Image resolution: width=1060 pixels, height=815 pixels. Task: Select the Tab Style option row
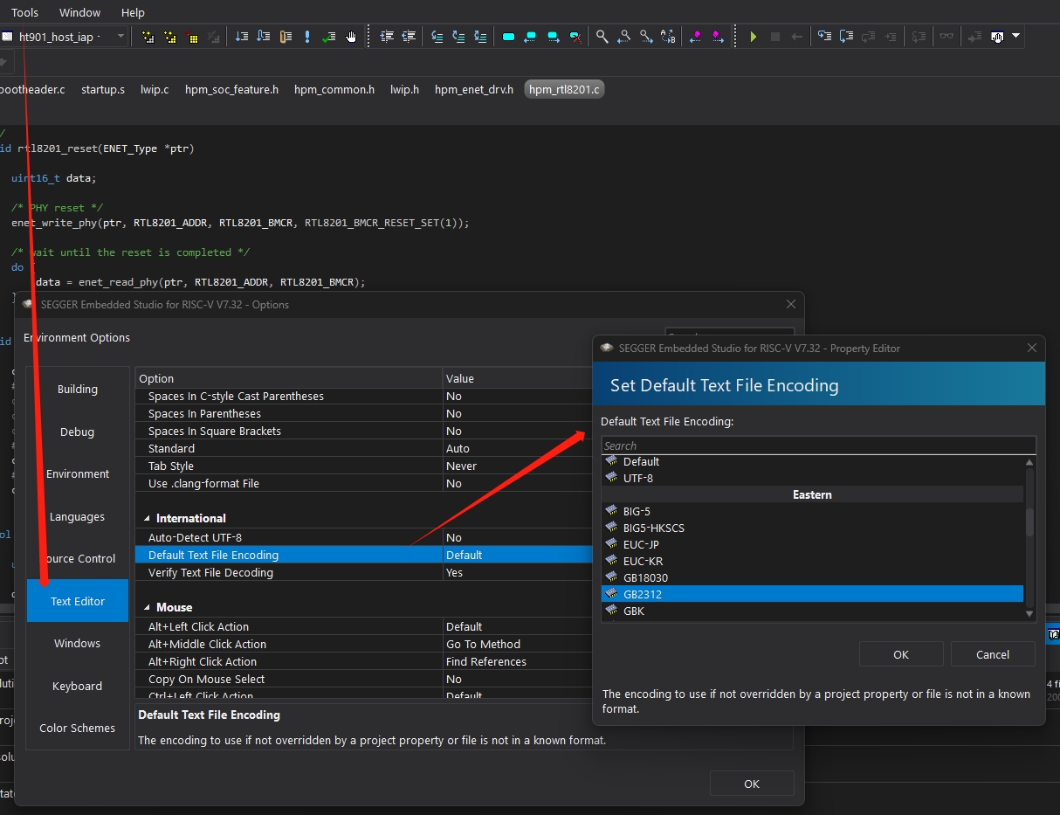coord(364,466)
